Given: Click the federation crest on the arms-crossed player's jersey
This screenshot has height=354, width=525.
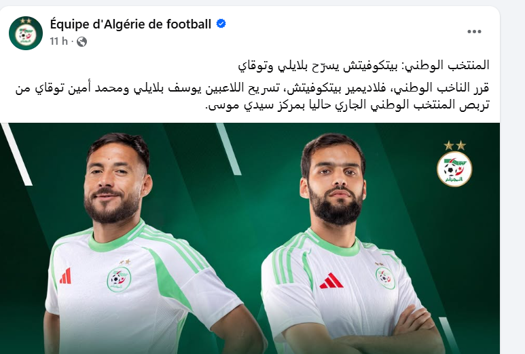Looking at the screenshot, I should point(385,277).
